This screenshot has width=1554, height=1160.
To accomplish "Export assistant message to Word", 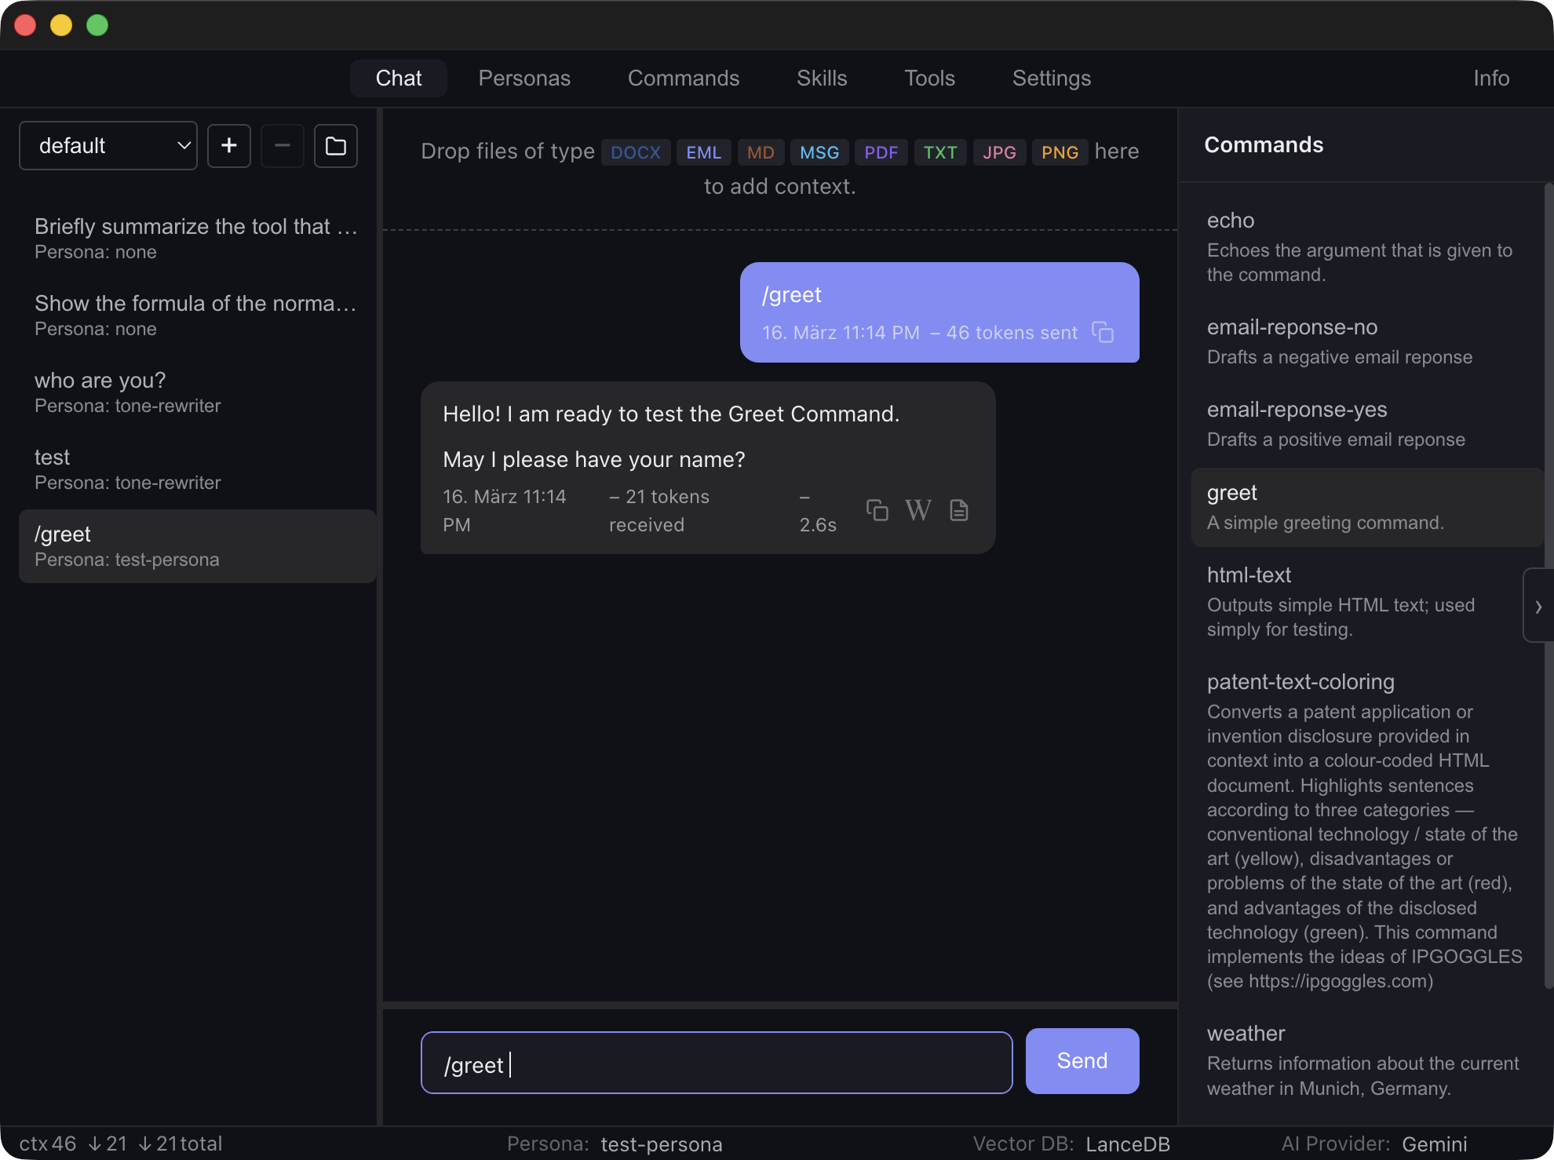I will 918,510.
